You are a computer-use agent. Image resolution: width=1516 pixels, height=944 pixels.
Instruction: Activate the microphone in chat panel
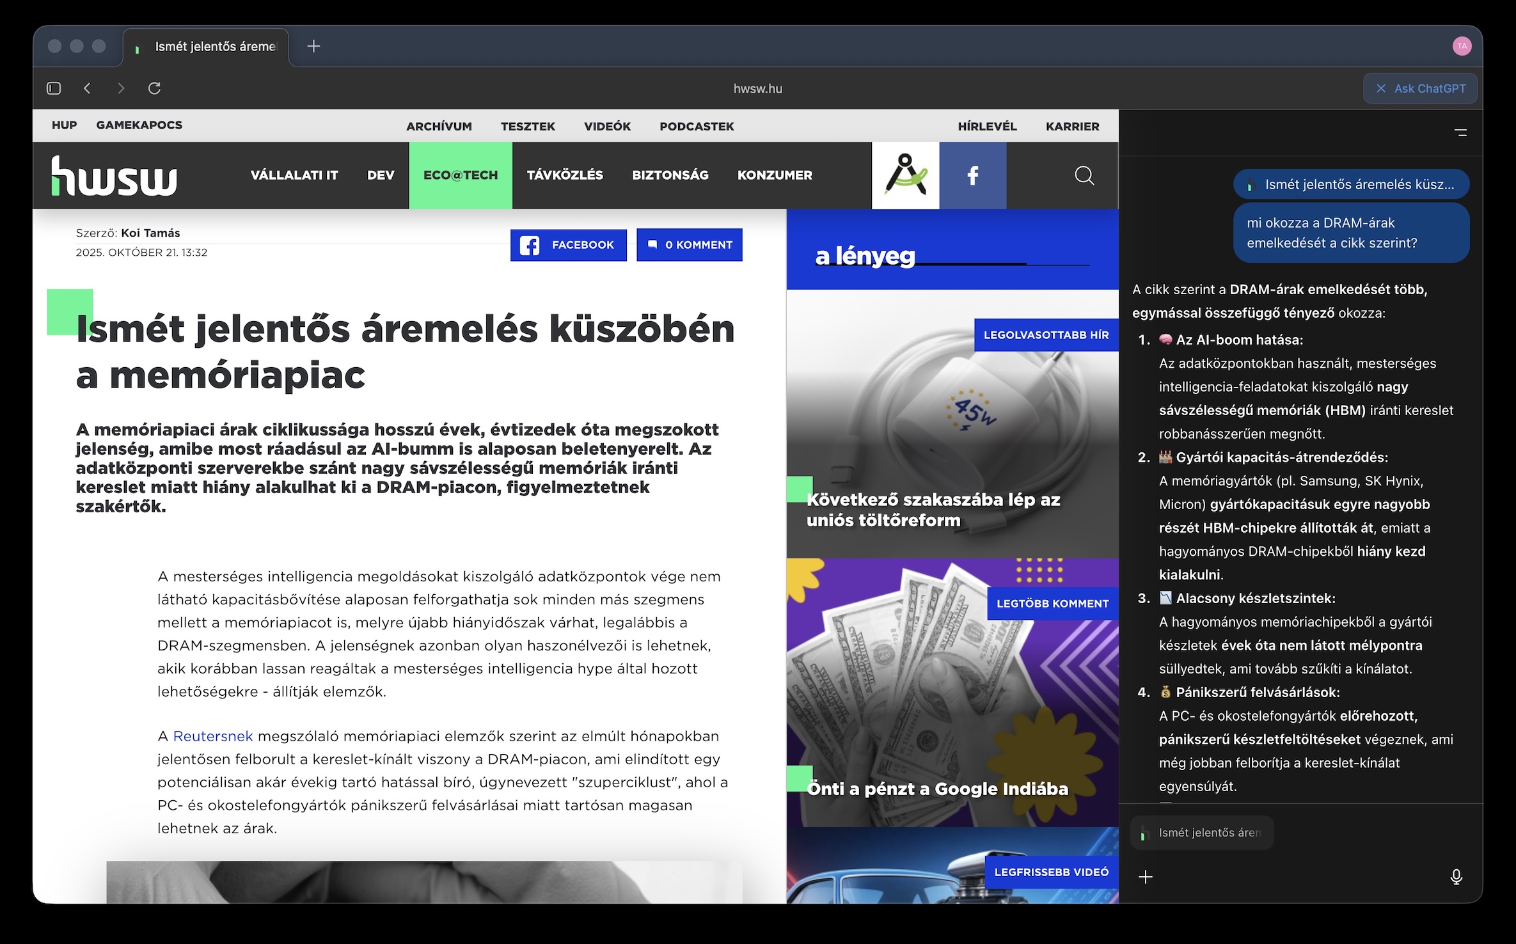(x=1456, y=877)
